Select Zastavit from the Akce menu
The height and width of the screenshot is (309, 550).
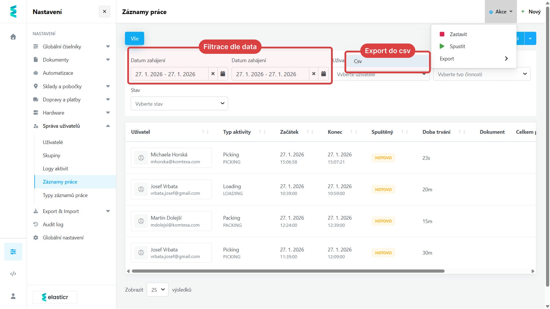point(458,34)
